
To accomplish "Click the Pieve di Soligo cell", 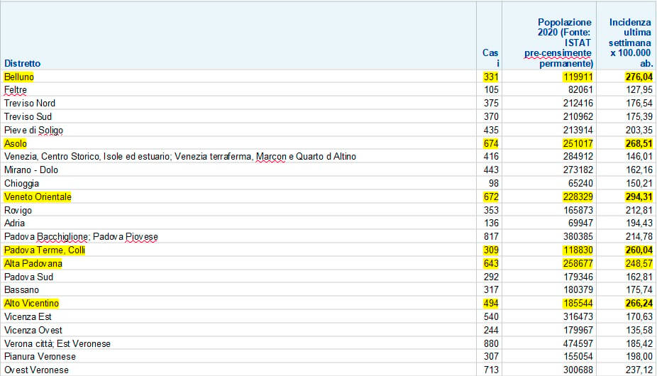I will [33, 130].
